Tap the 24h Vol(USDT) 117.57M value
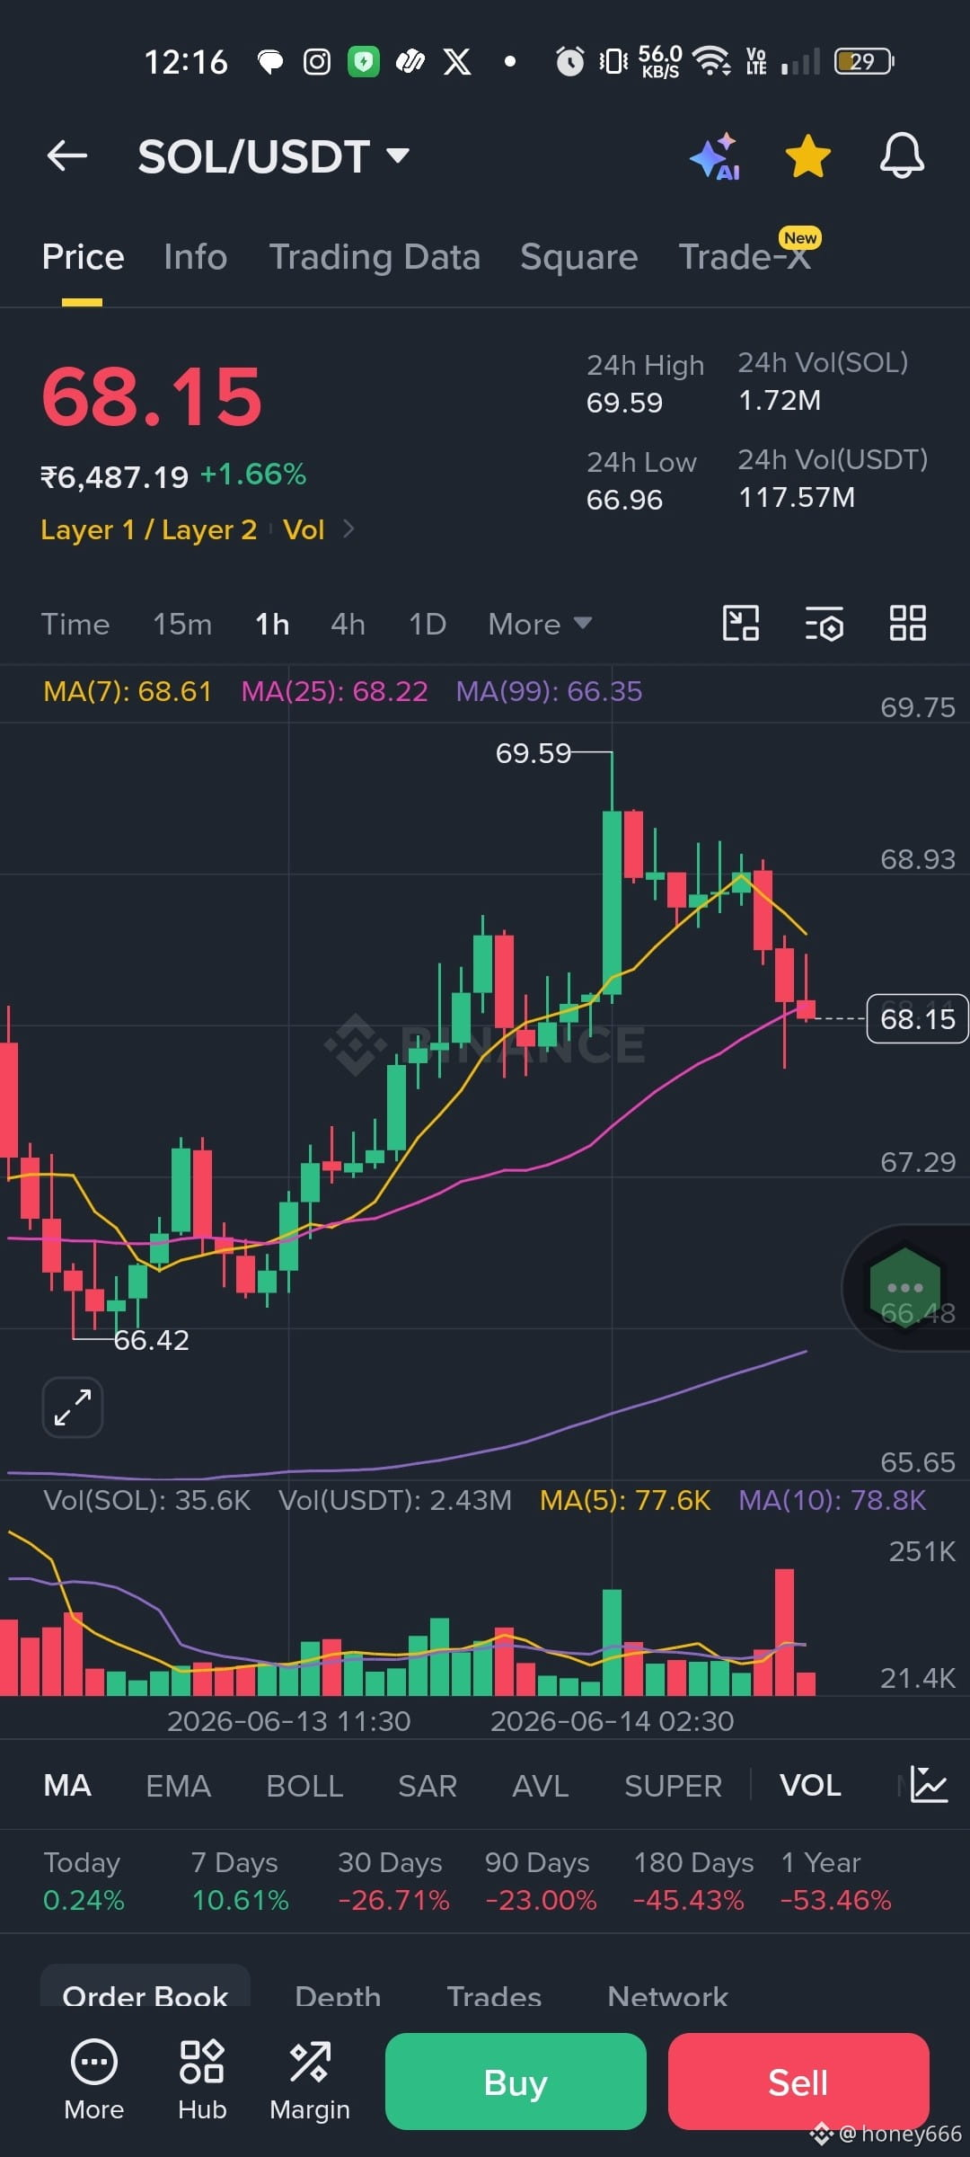 797,497
